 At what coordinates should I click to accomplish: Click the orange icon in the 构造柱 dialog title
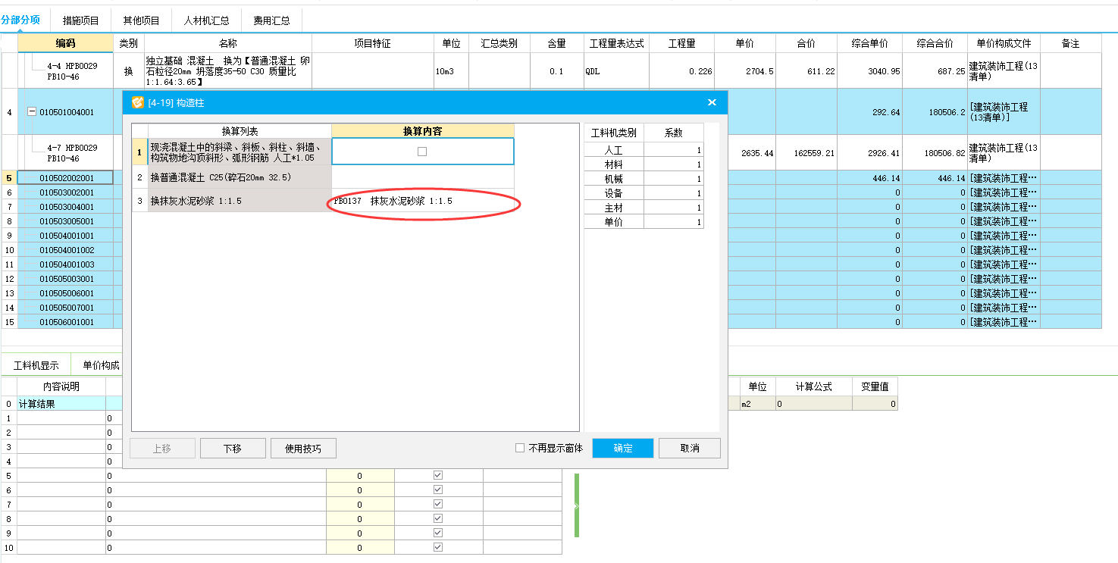tap(137, 102)
